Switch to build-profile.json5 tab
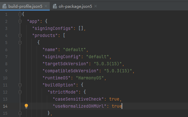 tap(25, 6)
